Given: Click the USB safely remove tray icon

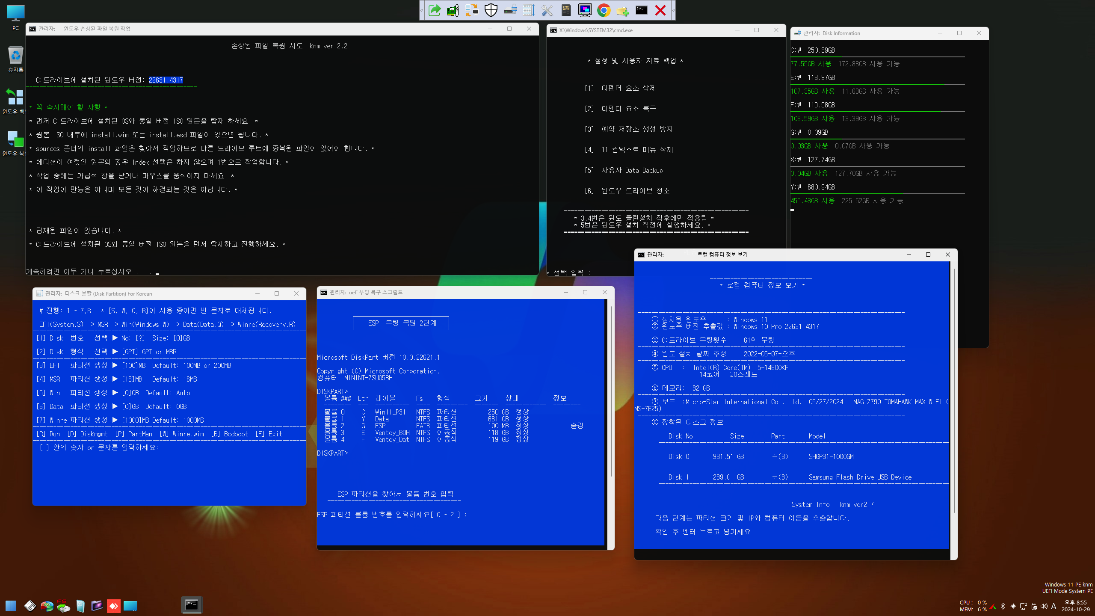Looking at the screenshot, I should [x=1034, y=606].
